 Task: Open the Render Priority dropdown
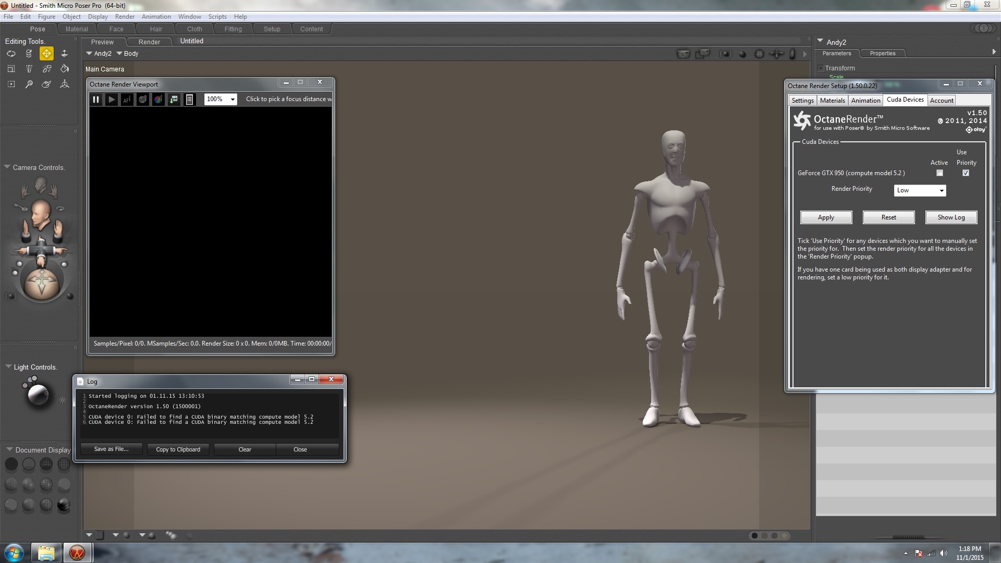[920, 190]
